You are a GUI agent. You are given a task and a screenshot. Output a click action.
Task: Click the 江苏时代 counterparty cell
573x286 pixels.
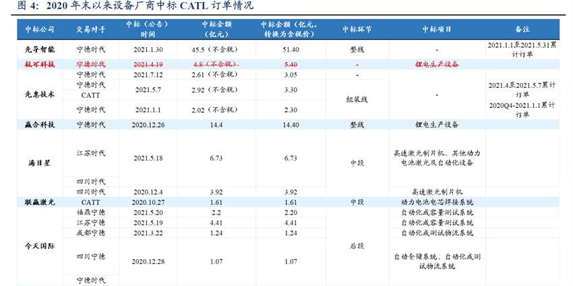tap(90, 153)
